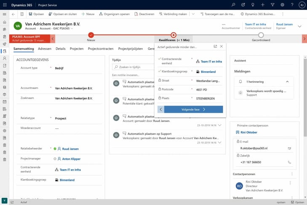Image resolution: width=307 pixels, height=205 pixels.
Task: Click the Zoeken in tijdlijn field
Action: [133, 67]
